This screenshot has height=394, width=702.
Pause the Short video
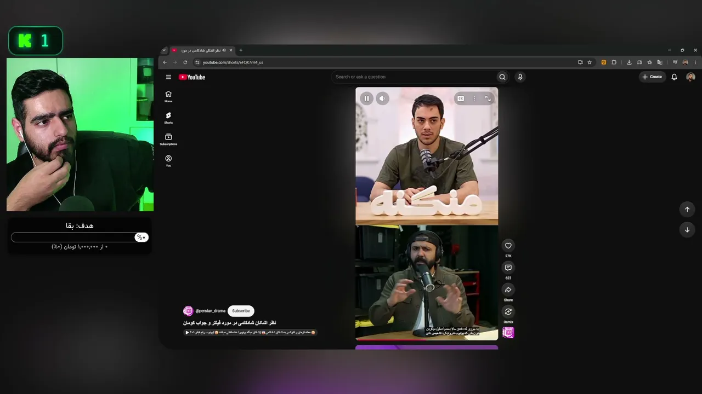pyautogui.click(x=366, y=99)
